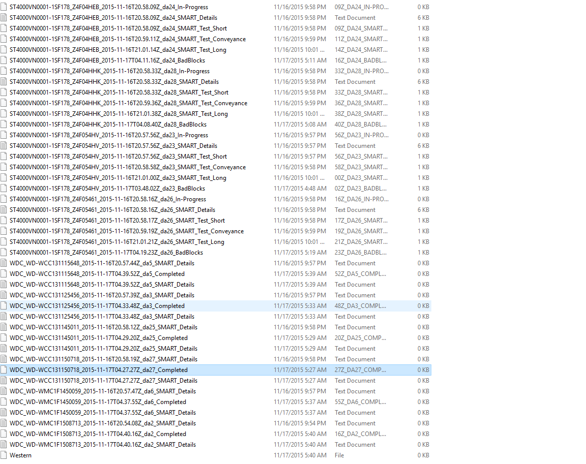Viewport: 586px width, 464px height.
Task: Click the file icon beside da2_Completed
Action: point(4,434)
